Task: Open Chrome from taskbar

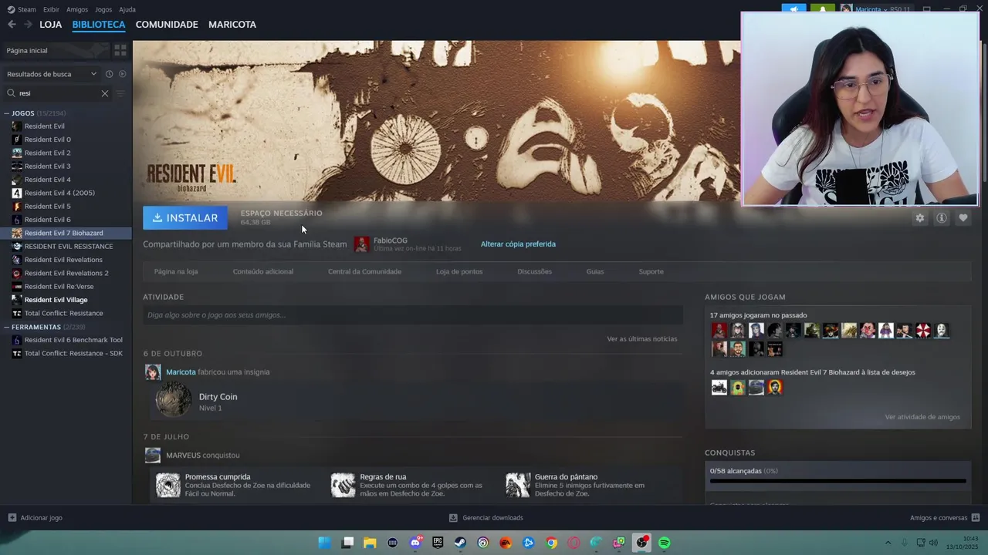Action: 551,543
